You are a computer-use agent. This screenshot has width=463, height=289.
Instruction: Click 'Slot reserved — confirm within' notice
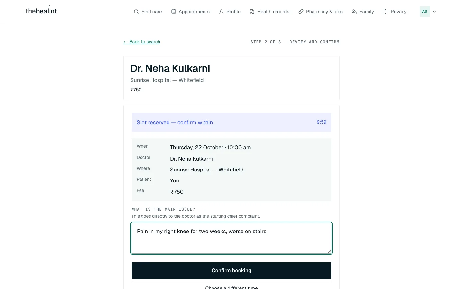175,122
